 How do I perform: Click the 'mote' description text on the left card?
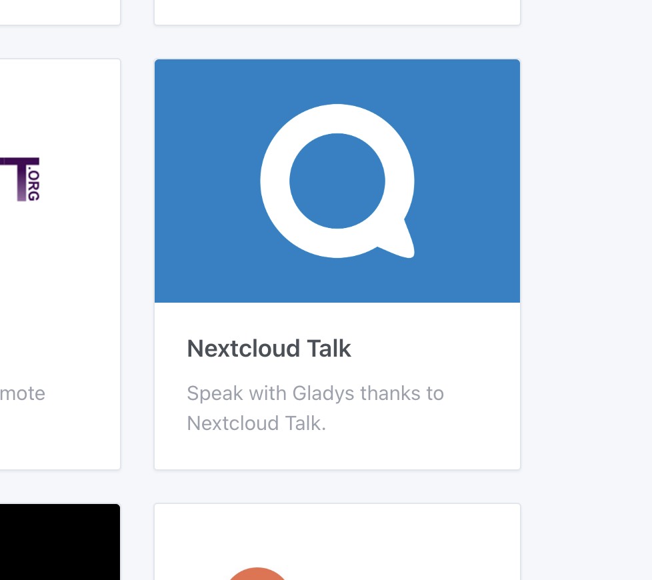pyautogui.click(x=22, y=393)
